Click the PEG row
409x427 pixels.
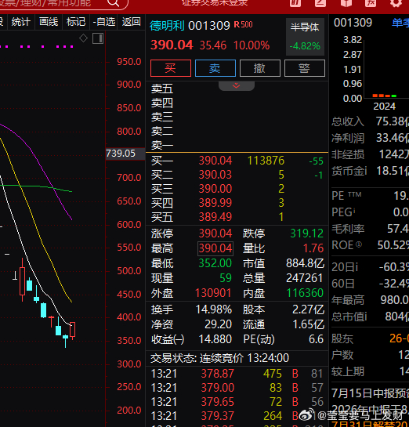[x=370, y=212]
